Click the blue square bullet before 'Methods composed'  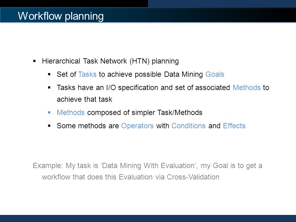[x=49, y=113]
